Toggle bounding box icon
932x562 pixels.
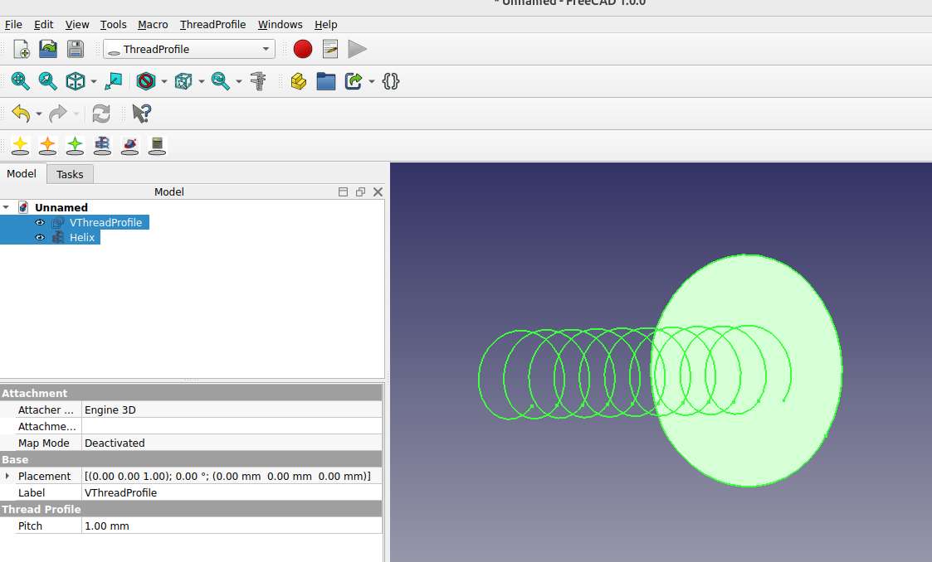tap(183, 81)
